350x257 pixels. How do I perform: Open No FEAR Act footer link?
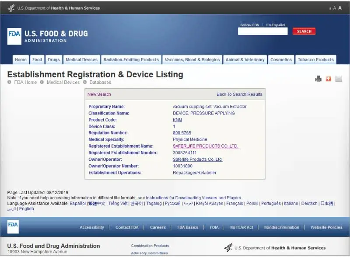241,227
